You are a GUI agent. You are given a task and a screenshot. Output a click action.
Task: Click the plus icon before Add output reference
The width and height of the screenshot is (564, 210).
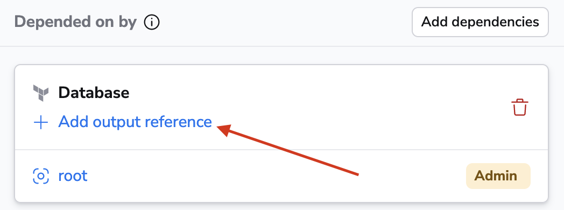[41, 123]
